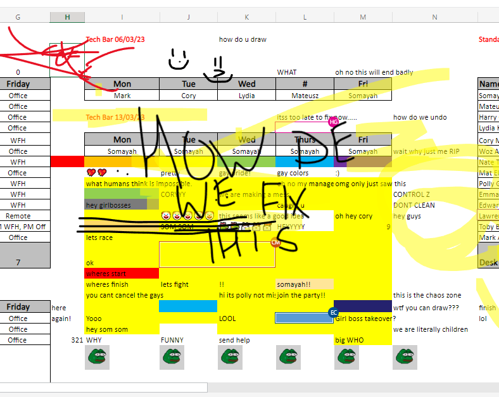499x397 pixels.
Task: Click the empty red-outlined cell being edited
Action: pos(217,255)
